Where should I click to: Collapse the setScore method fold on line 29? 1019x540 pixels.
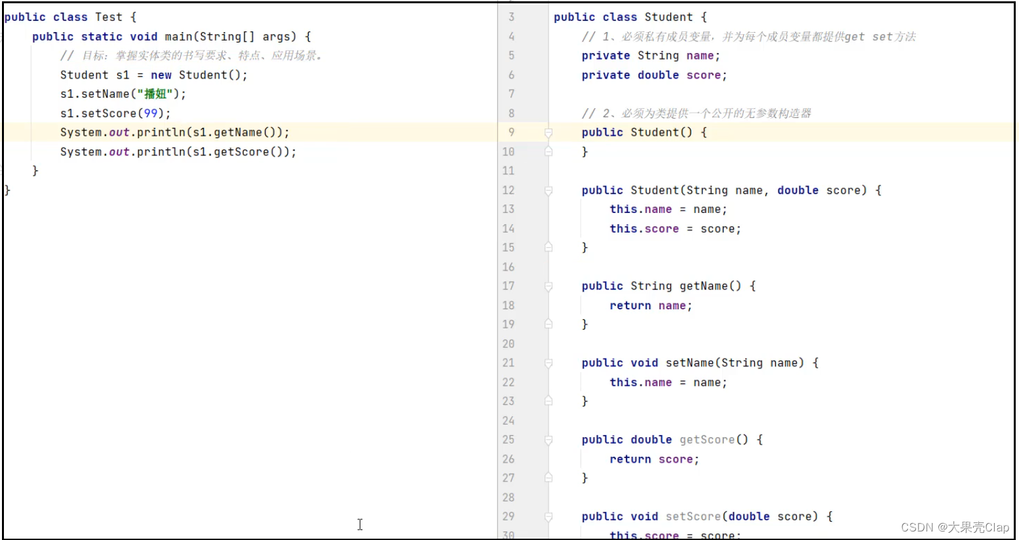(548, 516)
